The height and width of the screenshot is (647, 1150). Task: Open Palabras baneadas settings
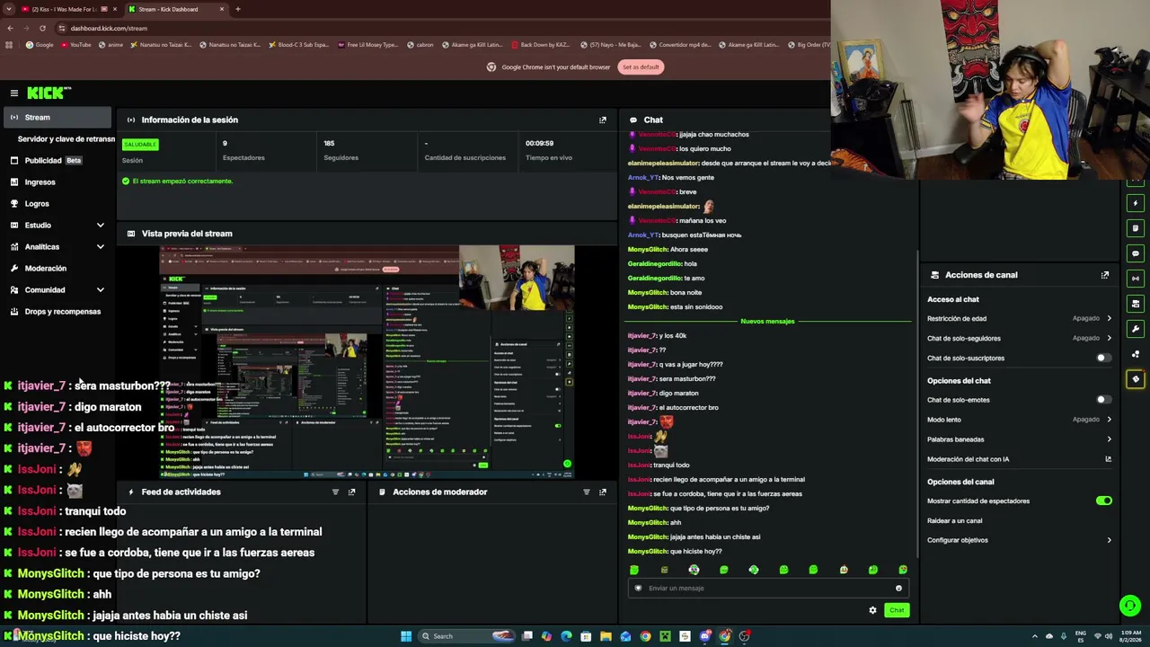pos(1020,439)
